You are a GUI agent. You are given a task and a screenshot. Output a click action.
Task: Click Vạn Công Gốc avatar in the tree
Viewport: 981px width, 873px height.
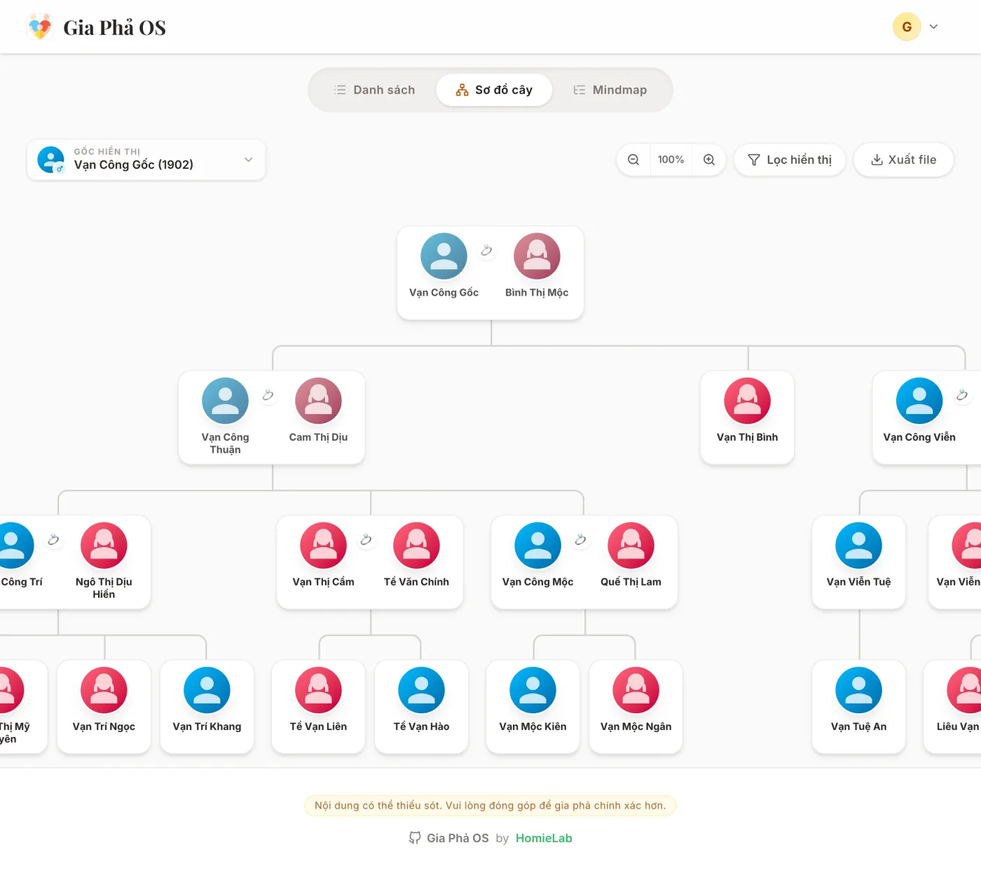click(444, 256)
